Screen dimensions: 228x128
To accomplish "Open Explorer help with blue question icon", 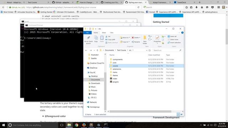I will 182,33.
